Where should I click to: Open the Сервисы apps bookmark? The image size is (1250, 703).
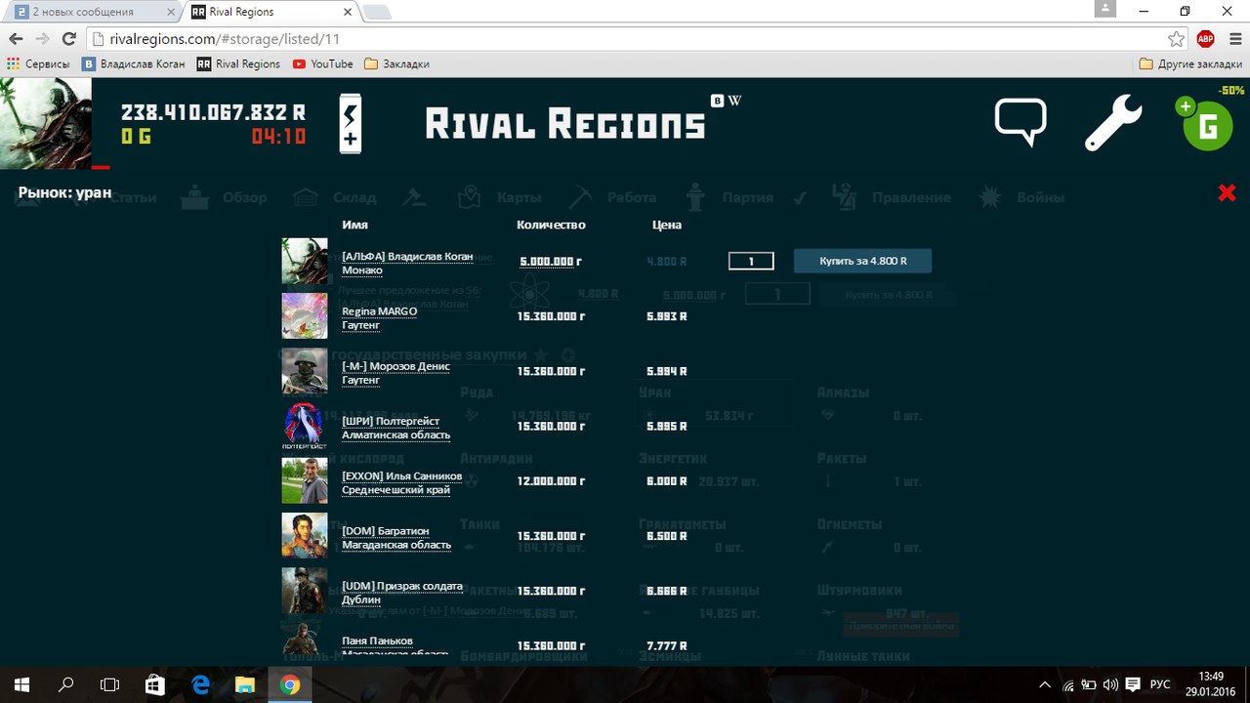coord(39,63)
